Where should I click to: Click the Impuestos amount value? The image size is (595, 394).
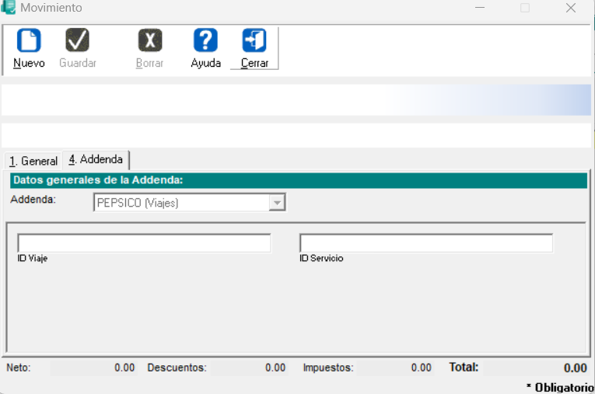click(x=398, y=368)
